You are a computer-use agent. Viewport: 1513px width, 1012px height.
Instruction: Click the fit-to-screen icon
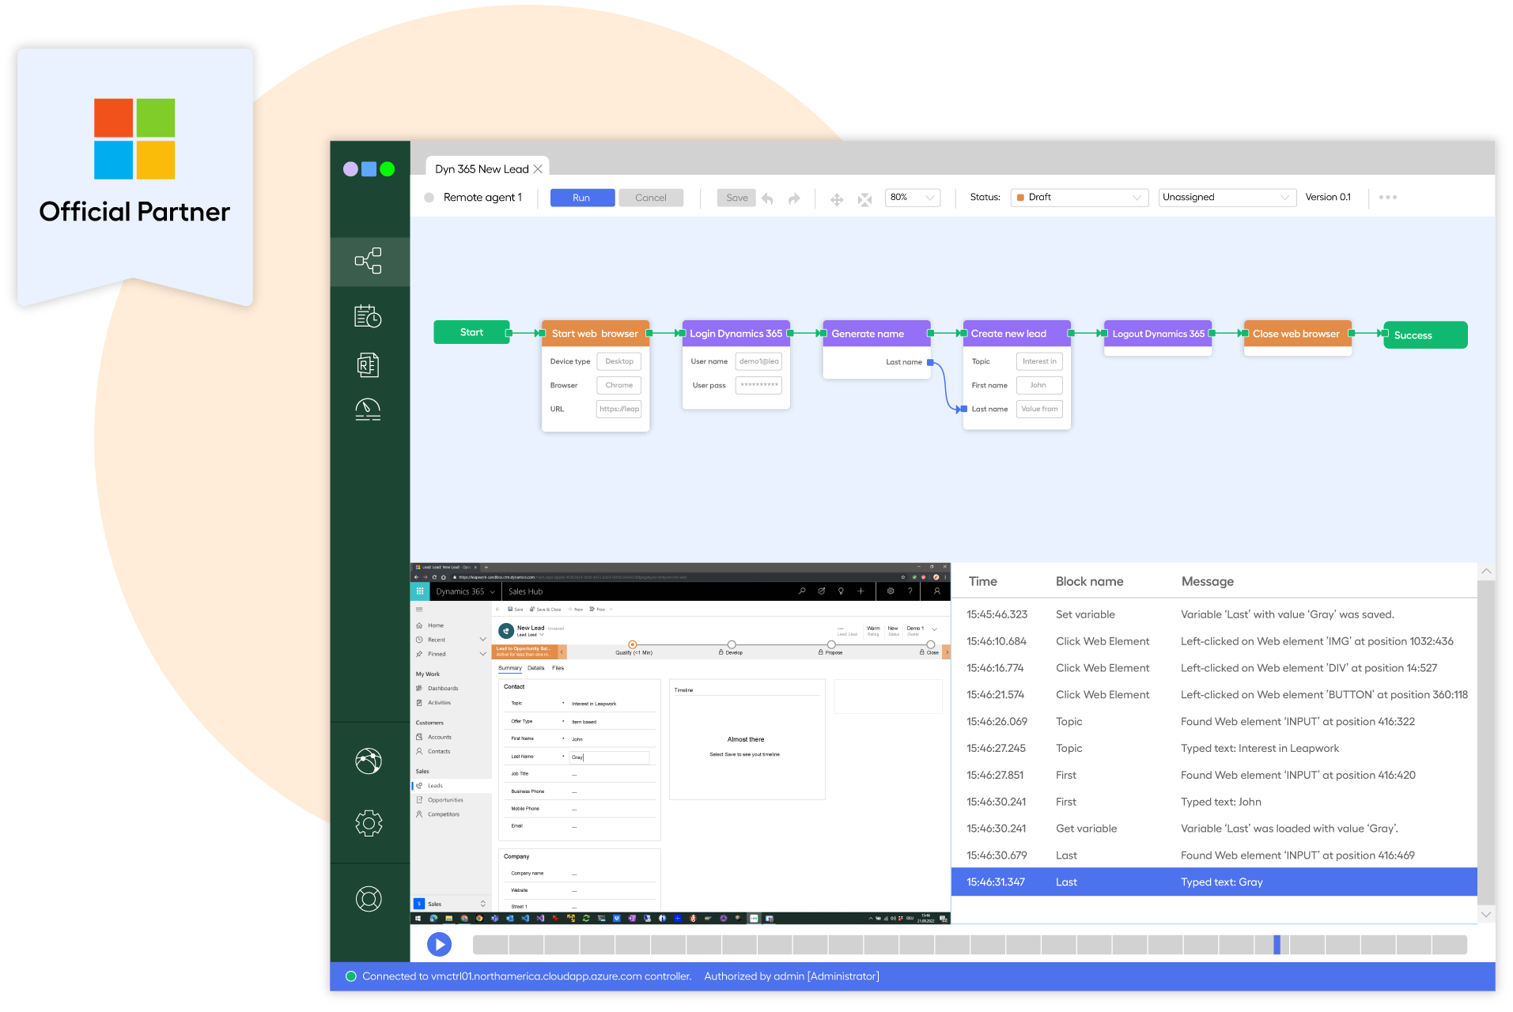click(x=865, y=199)
